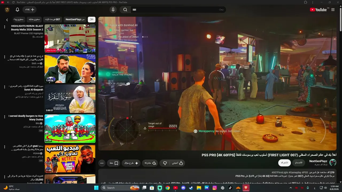Image resolution: width=342 pixels, height=192 pixels.
Task: Open the BLAST Premier CS2 Highlights channel
Action: (29, 33)
